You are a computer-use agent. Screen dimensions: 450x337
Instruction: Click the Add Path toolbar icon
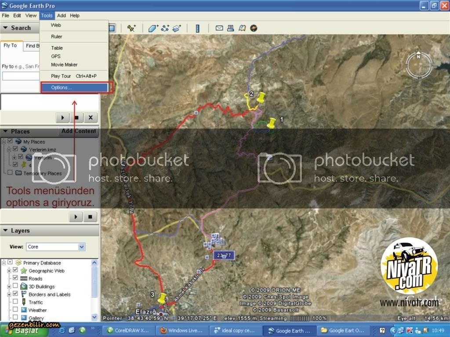click(x=165, y=28)
